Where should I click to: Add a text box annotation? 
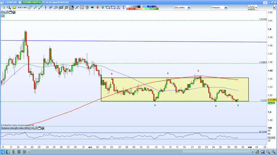tap(82, 7)
